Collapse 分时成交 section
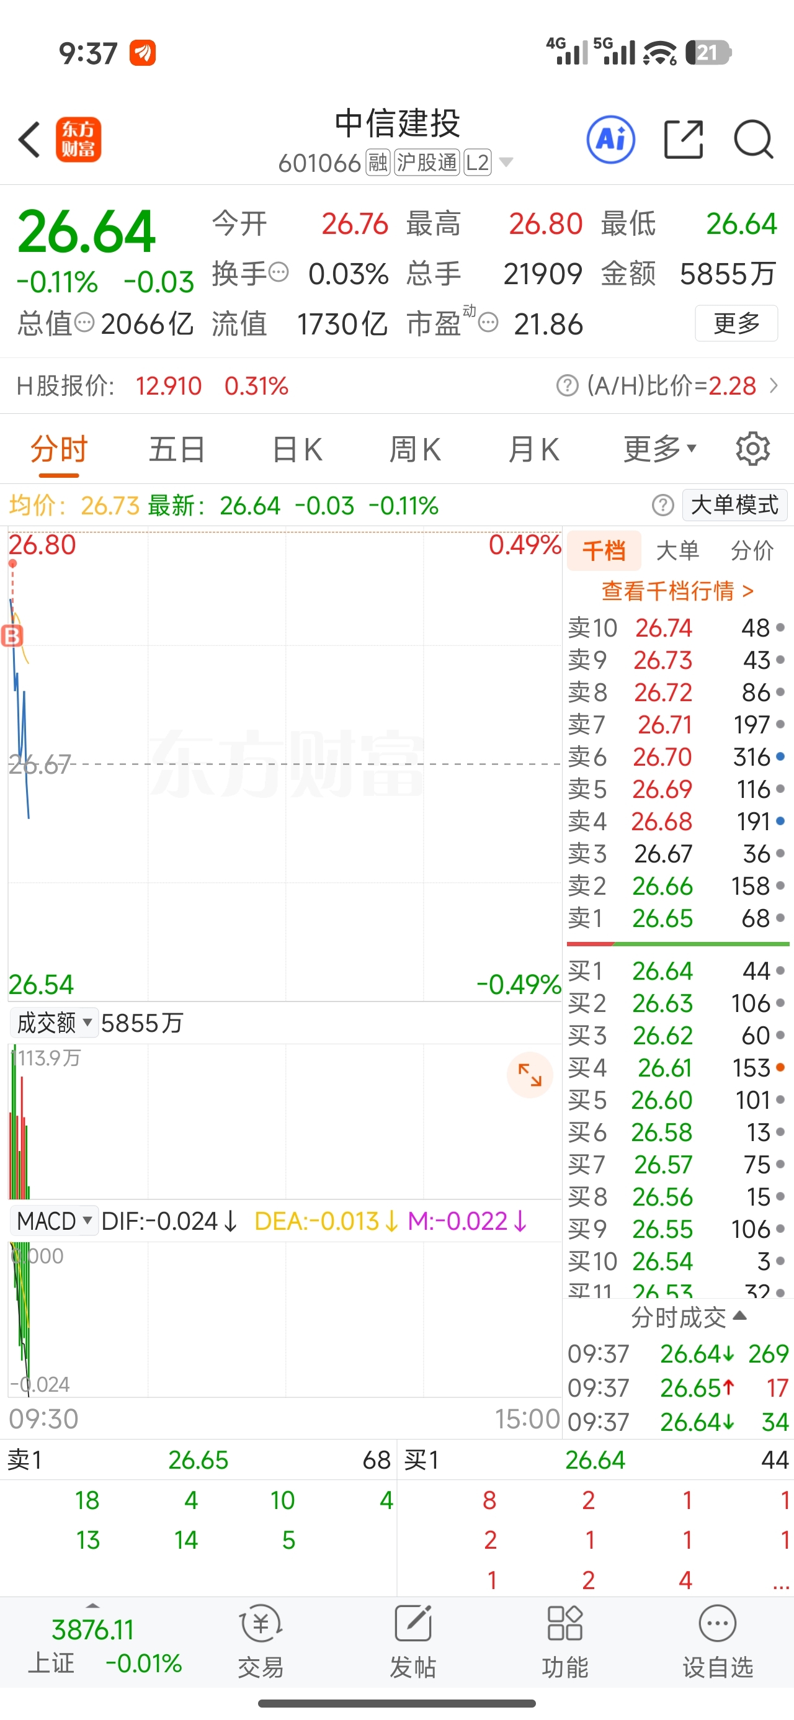Screen dimensions: 794x1720 (689, 1317)
